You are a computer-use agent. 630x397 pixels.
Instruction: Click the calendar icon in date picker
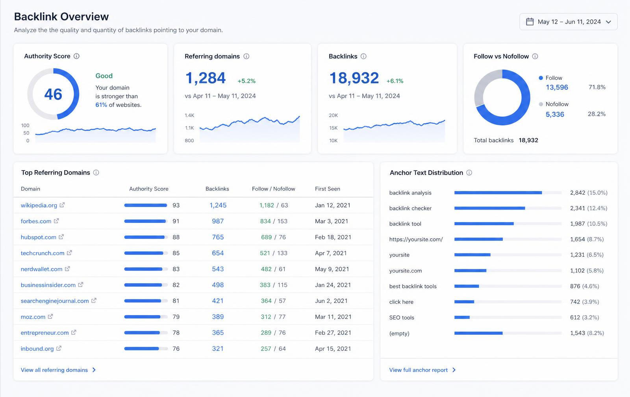530,22
